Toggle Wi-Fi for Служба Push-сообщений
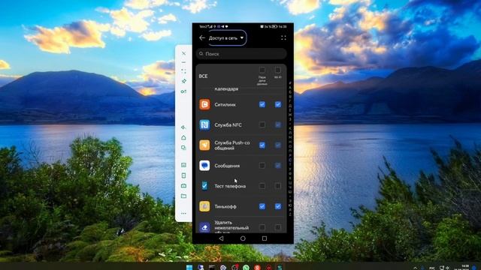This screenshot has height=270, width=481. point(277,145)
